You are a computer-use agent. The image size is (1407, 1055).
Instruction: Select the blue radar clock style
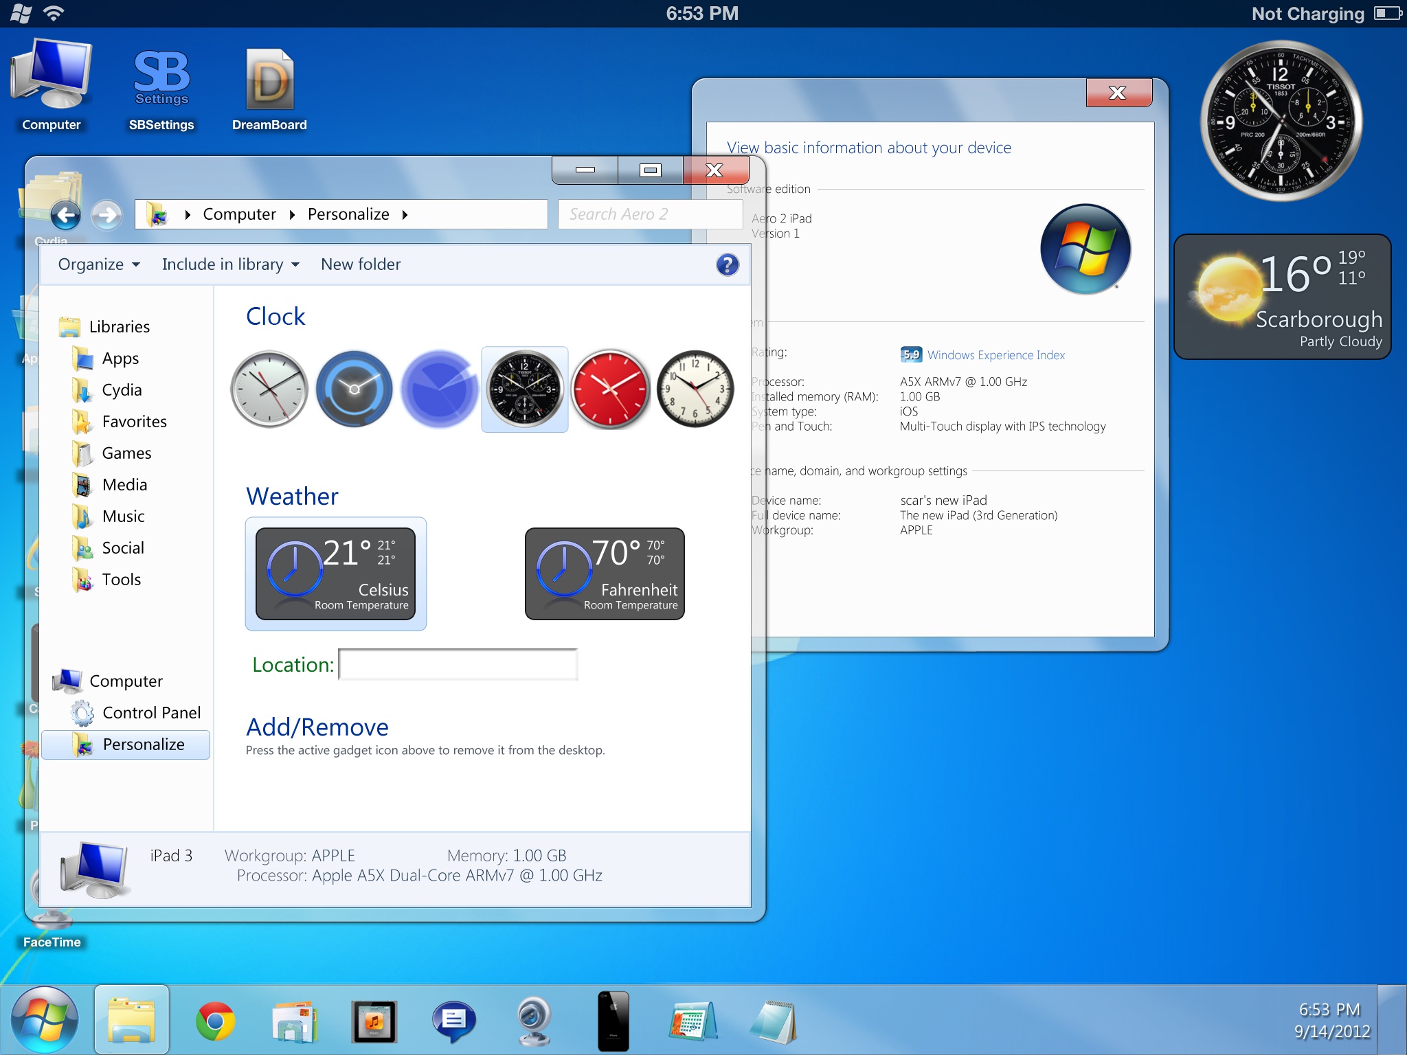(x=440, y=389)
